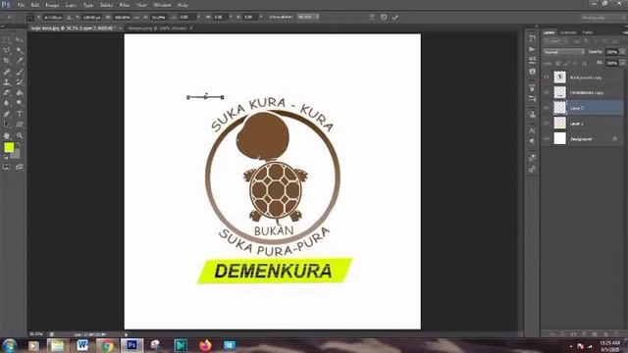The image size is (628, 353).
Task: Commit the transform with checkmark
Action: 395,18
